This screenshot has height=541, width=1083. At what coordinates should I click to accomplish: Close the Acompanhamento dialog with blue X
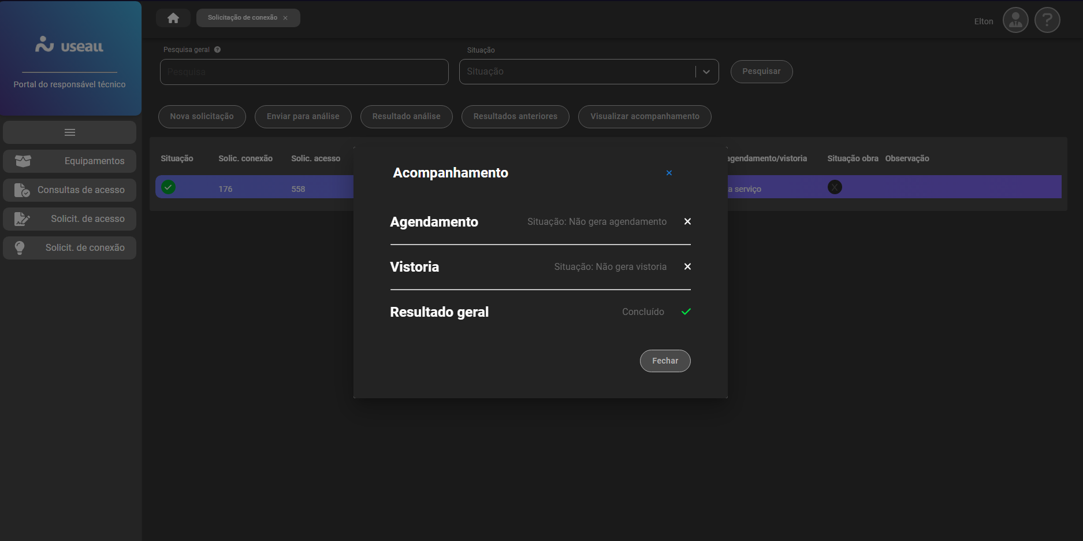(669, 173)
